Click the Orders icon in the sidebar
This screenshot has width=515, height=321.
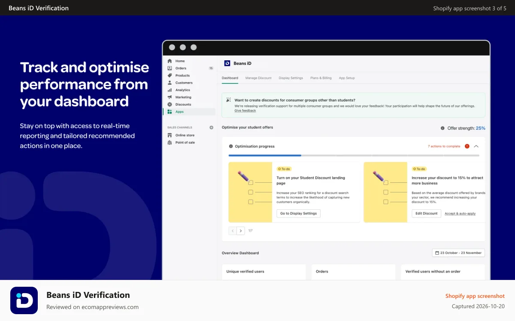coord(170,68)
